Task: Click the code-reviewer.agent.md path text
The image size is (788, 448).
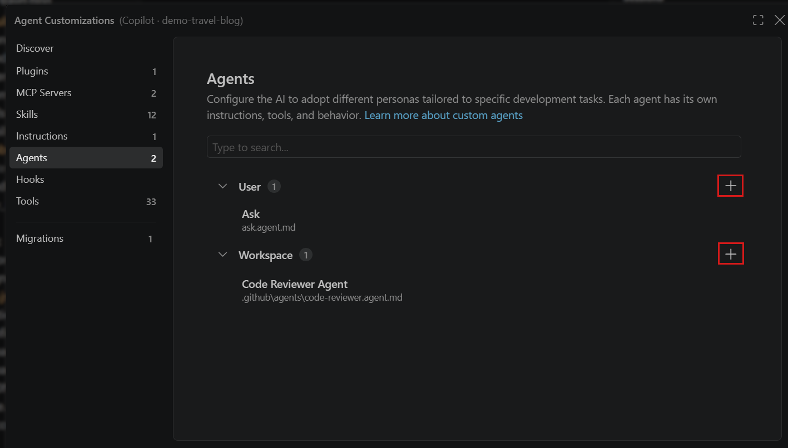Action: pyautogui.click(x=322, y=297)
